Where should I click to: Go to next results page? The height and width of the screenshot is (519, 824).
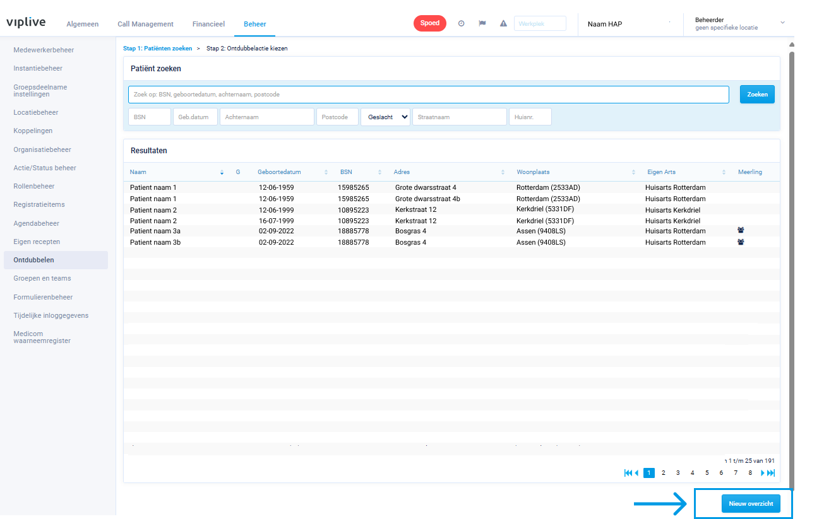(763, 473)
